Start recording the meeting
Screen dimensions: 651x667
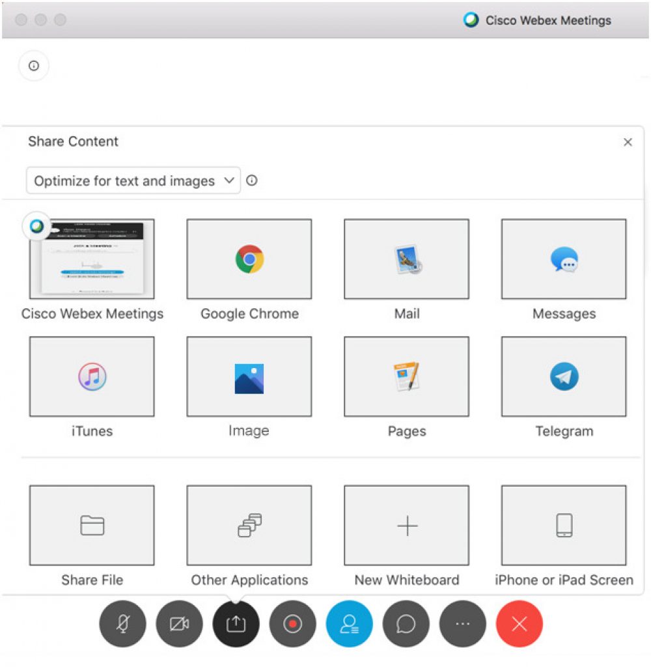[x=292, y=624]
